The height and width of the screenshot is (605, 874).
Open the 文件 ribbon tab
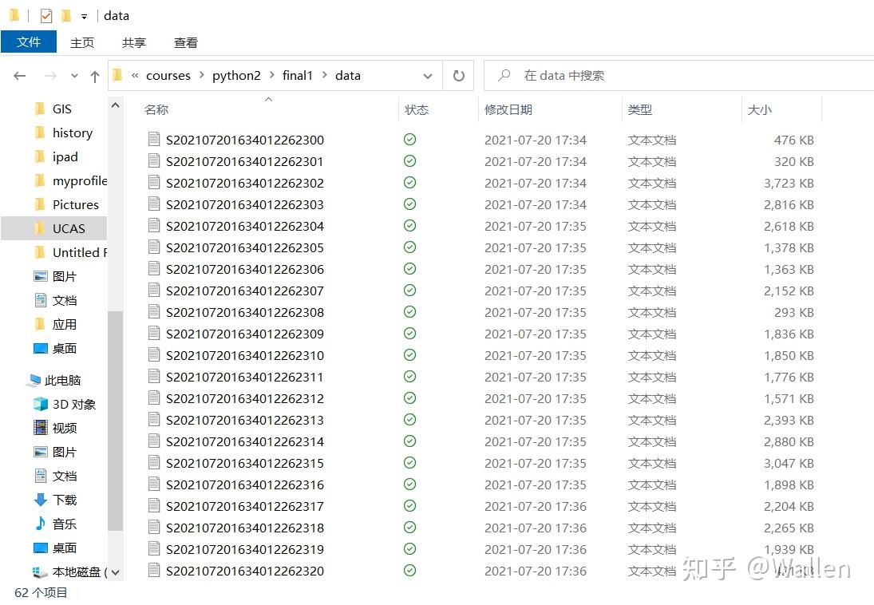[x=29, y=42]
